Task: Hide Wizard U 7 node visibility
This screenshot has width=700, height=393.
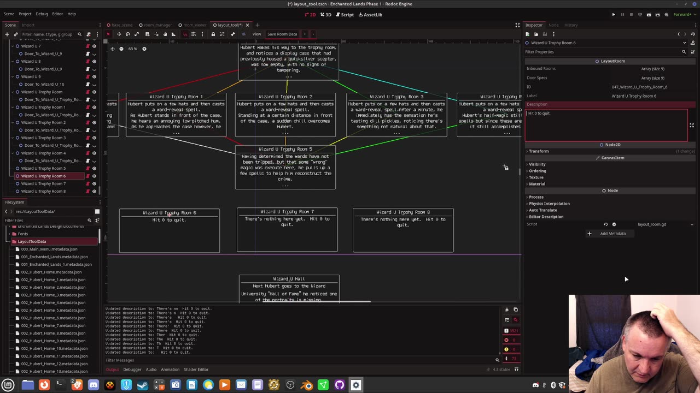Action: [94, 46]
